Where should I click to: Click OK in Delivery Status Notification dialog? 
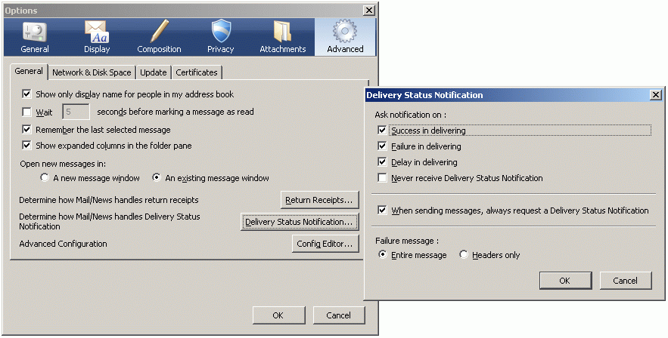565,281
